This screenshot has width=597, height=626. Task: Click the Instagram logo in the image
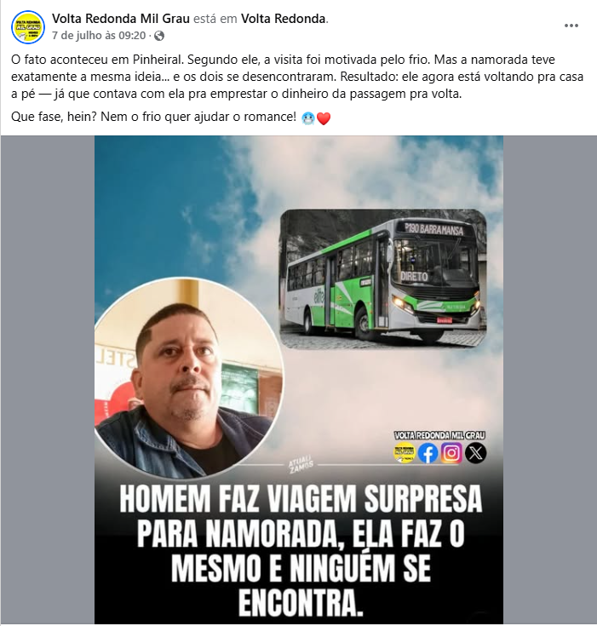tap(451, 453)
